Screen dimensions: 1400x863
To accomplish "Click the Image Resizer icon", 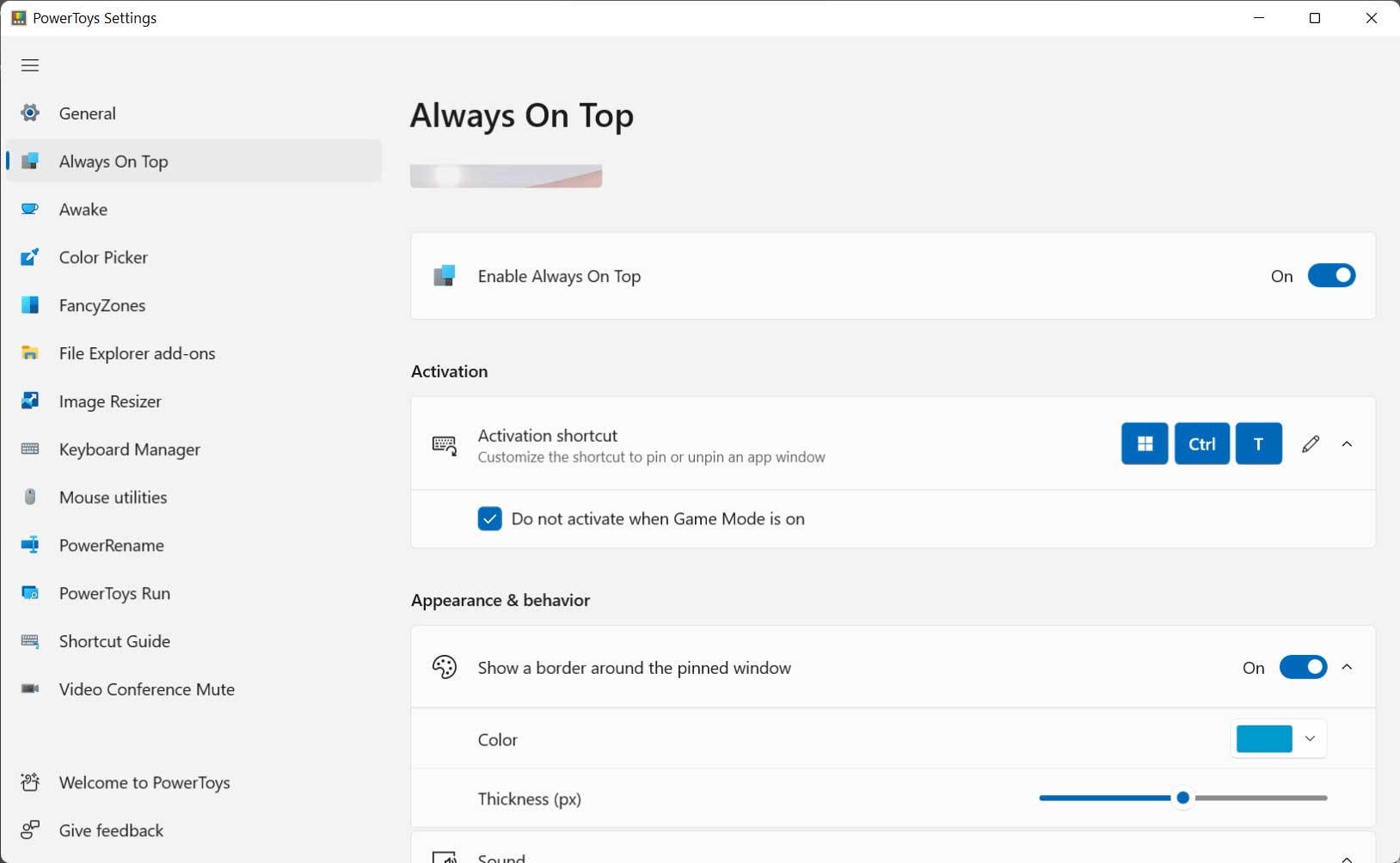I will pos(30,401).
